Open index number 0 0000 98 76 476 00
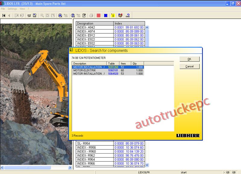The image size is (241, 174). pyautogui.click(x=129, y=155)
